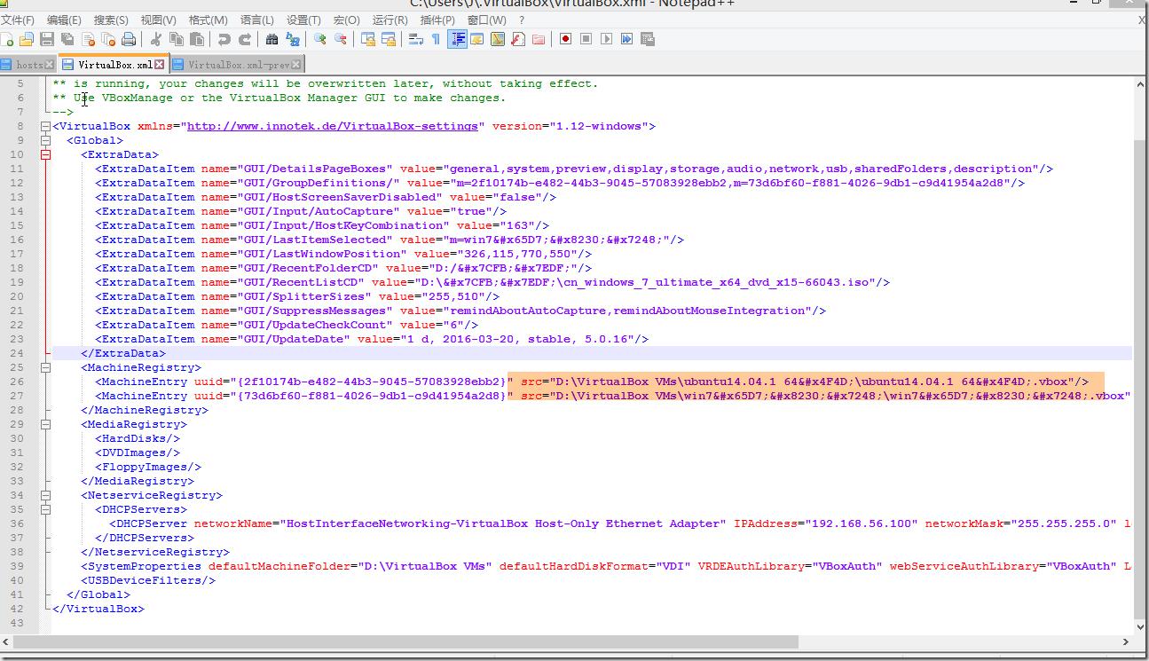The height and width of the screenshot is (661, 1149).
Task: Click the Stop macro recording icon
Action: point(586,39)
